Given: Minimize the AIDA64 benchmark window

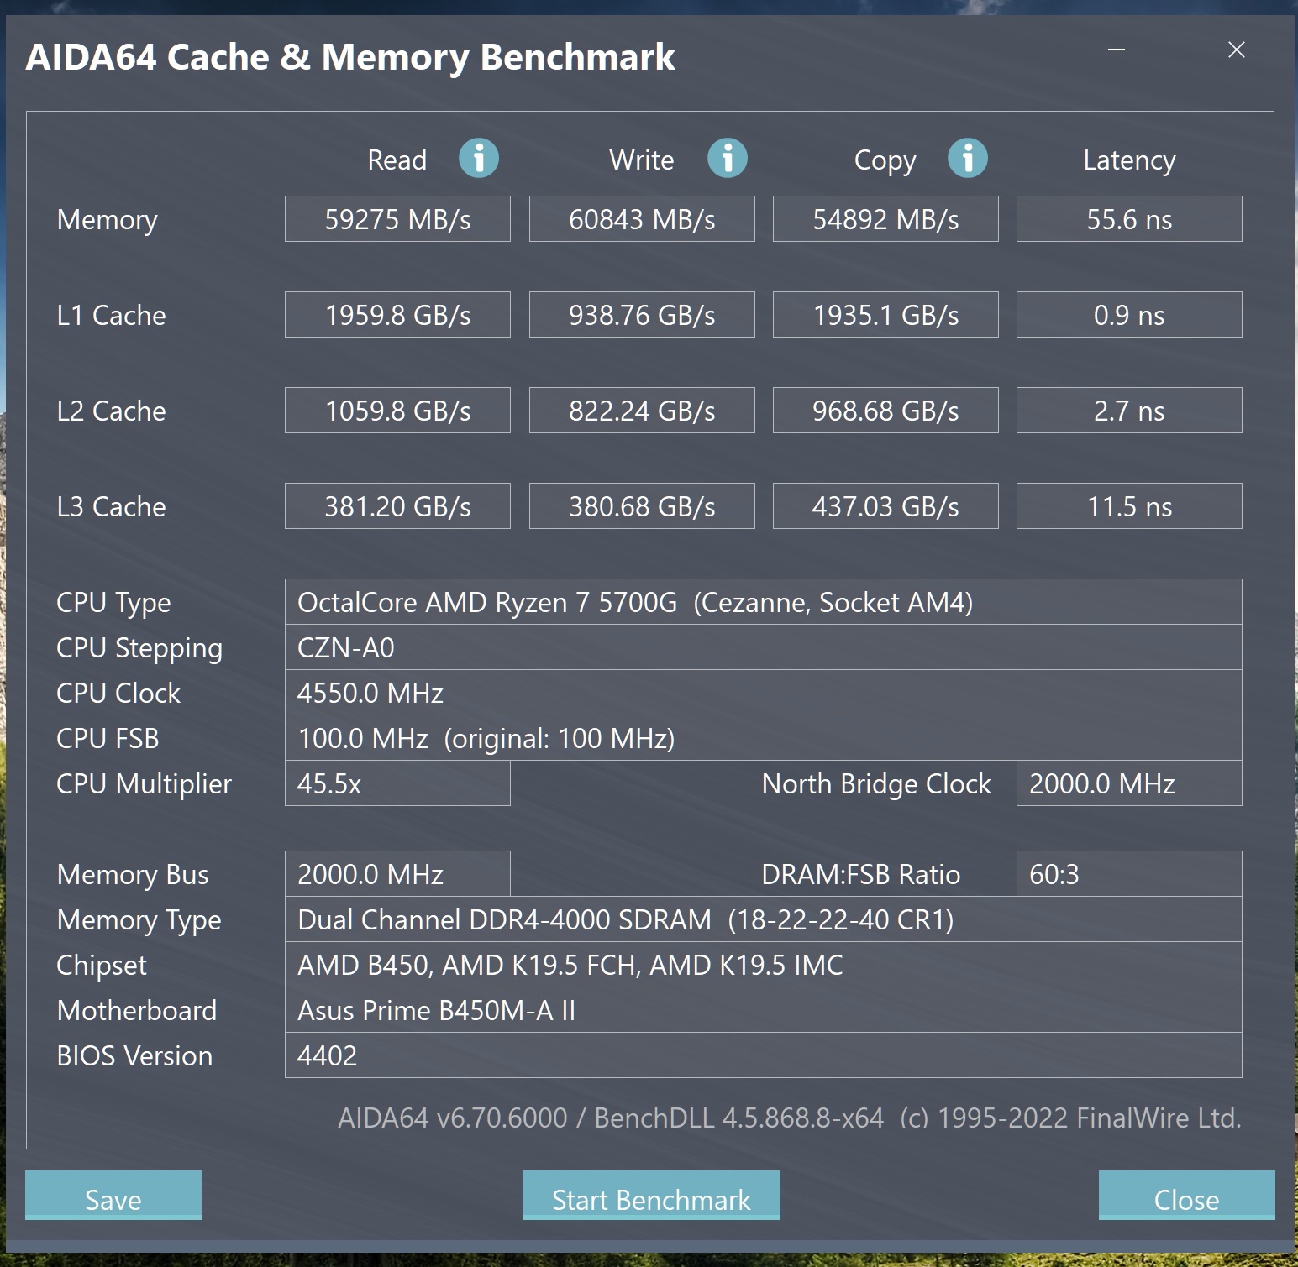Looking at the screenshot, I should click(x=1117, y=50).
